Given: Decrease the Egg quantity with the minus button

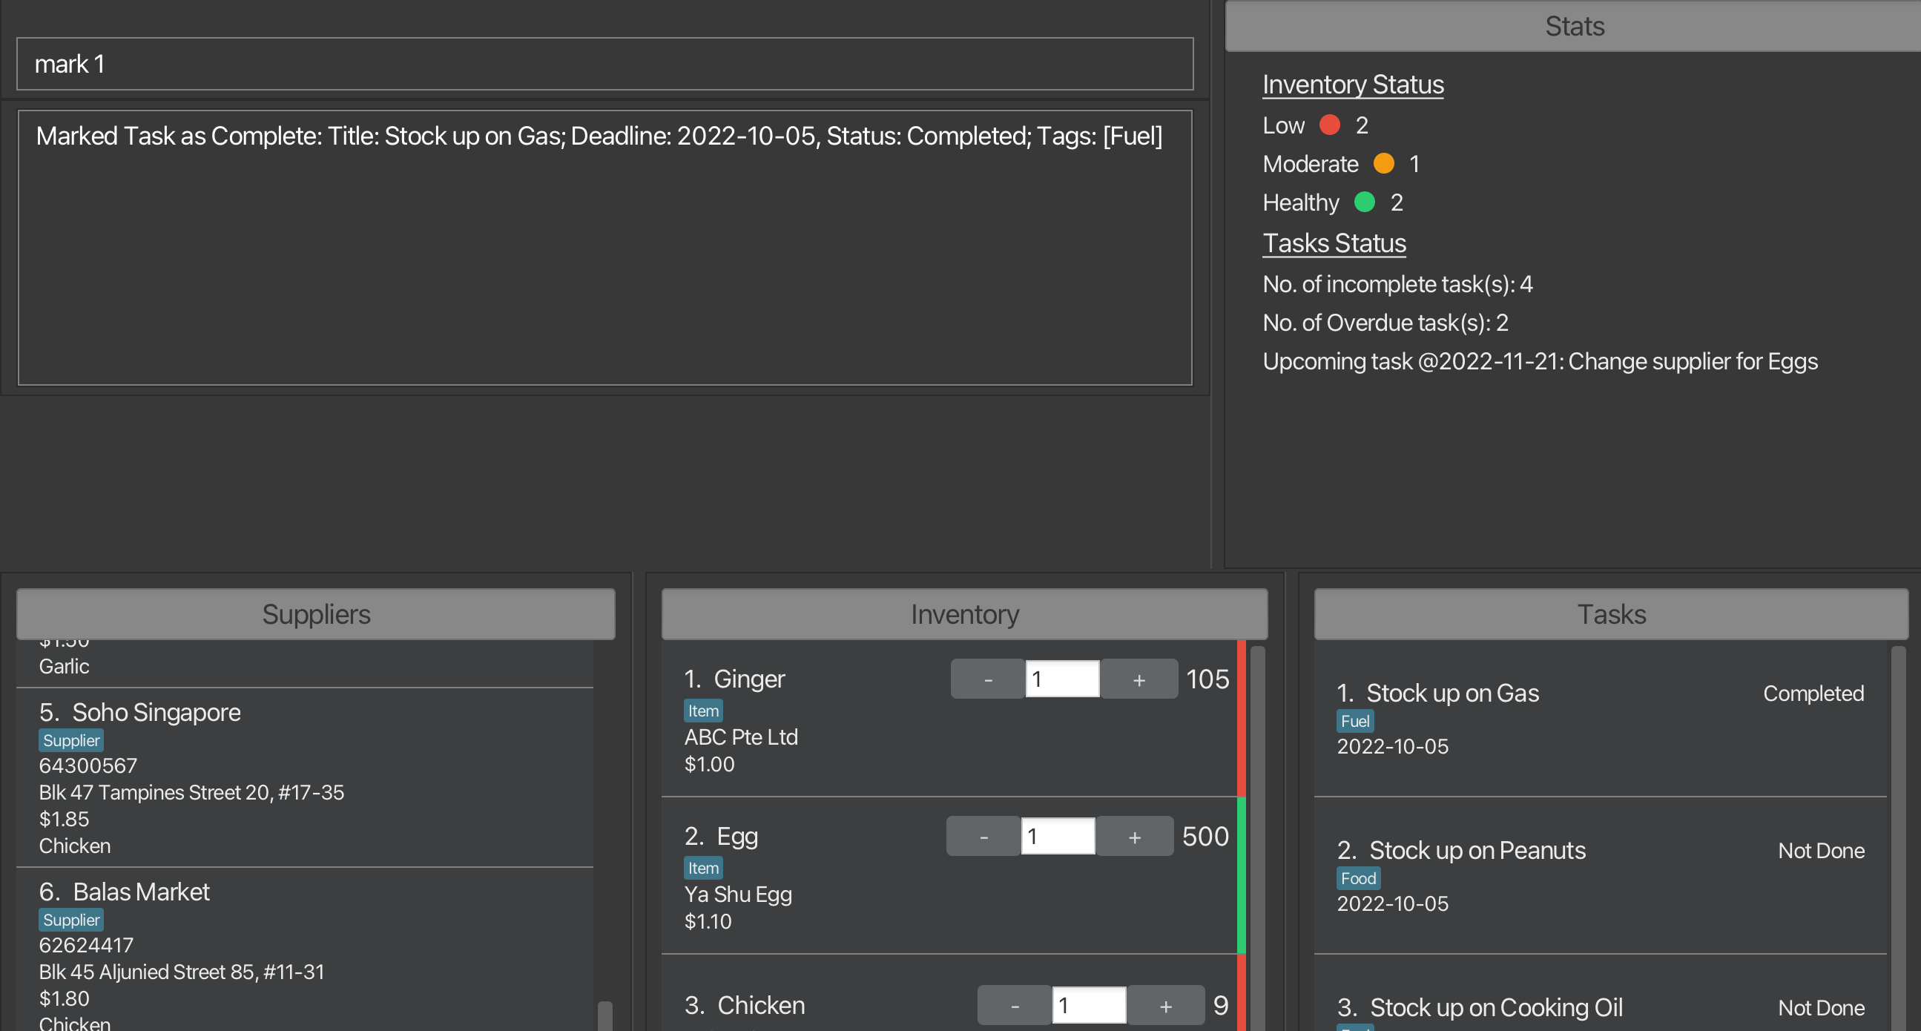Looking at the screenshot, I should (983, 836).
